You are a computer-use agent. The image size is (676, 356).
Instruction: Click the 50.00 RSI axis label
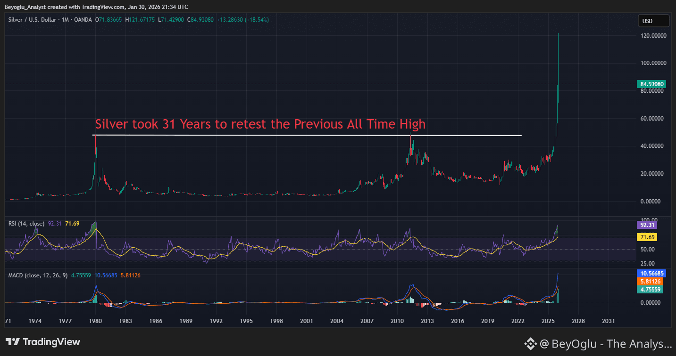point(646,250)
